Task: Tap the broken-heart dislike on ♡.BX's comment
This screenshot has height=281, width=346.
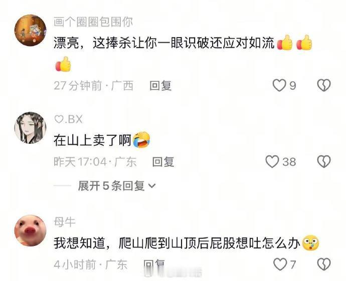Action: click(324, 162)
